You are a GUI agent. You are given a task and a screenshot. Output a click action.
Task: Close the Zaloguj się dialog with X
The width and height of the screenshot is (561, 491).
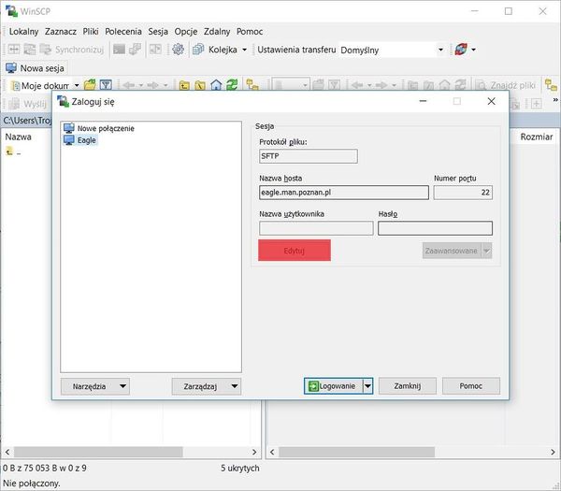click(491, 101)
